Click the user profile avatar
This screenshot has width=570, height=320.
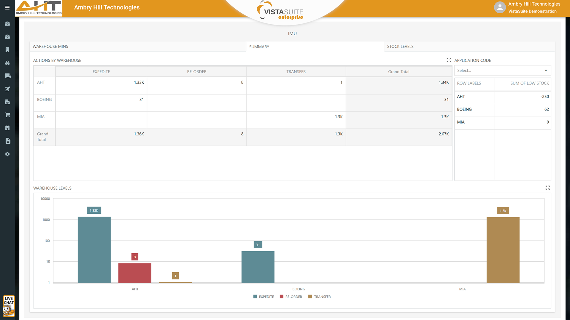[x=500, y=7]
